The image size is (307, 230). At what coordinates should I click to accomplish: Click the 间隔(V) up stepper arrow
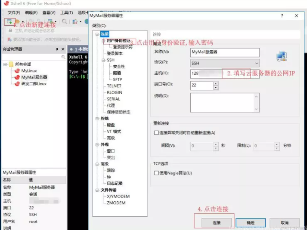click(216, 144)
